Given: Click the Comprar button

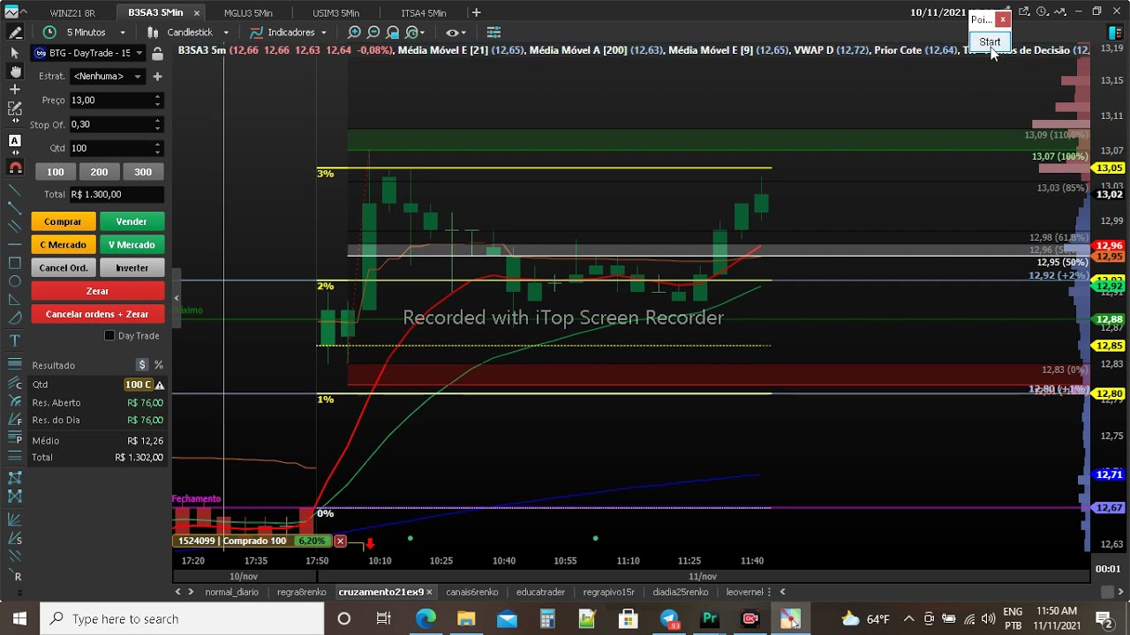Looking at the screenshot, I should click(63, 221).
